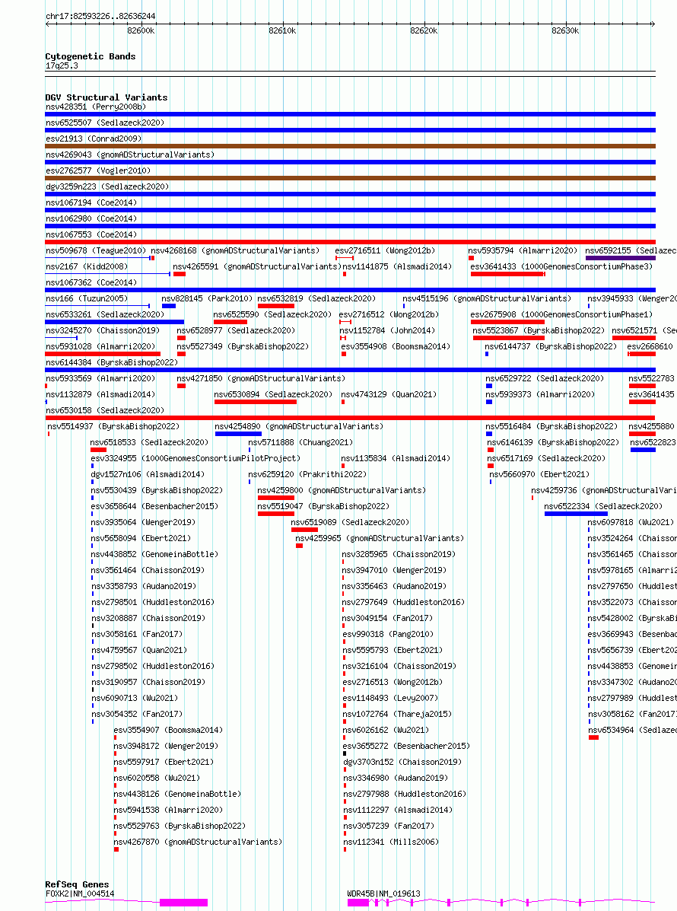Click the nsv4269043 (gnomADStructuralVariants) label

pyautogui.click(x=130, y=154)
